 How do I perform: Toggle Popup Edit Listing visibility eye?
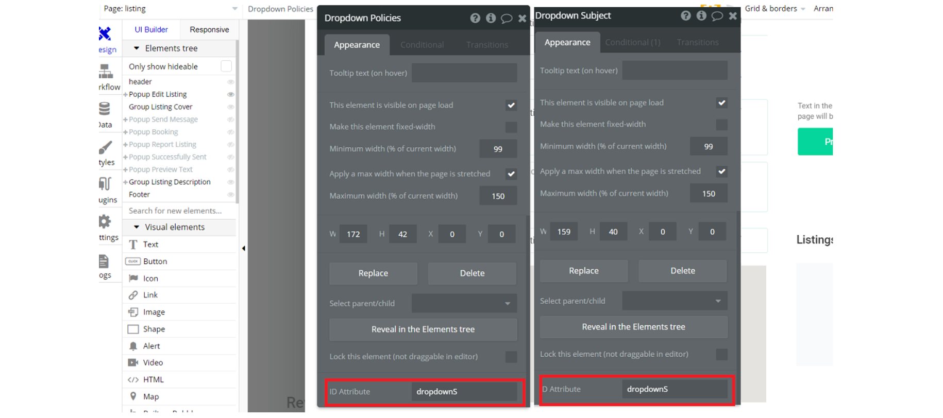(231, 95)
